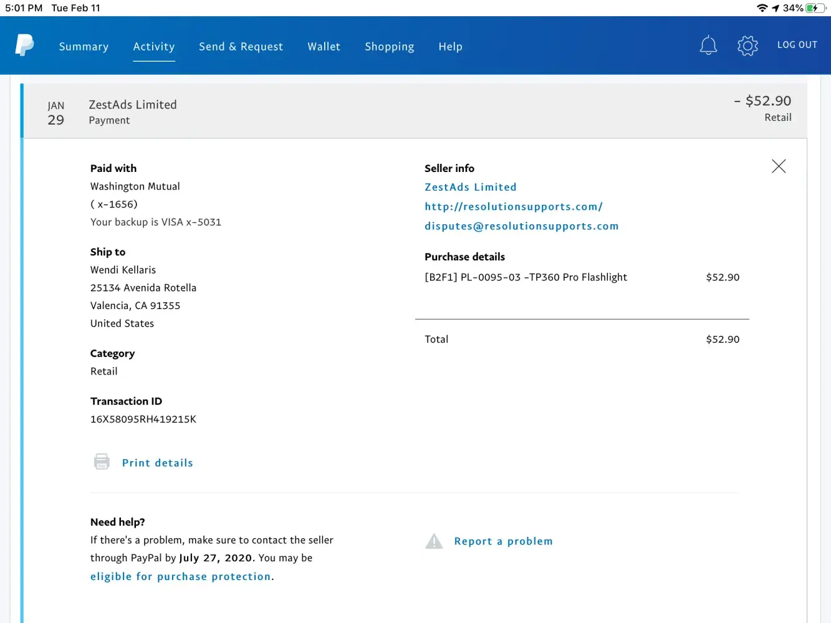Viewport: 831px width, 623px height.
Task: Open the Shopping menu item
Action: coord(389,47)
